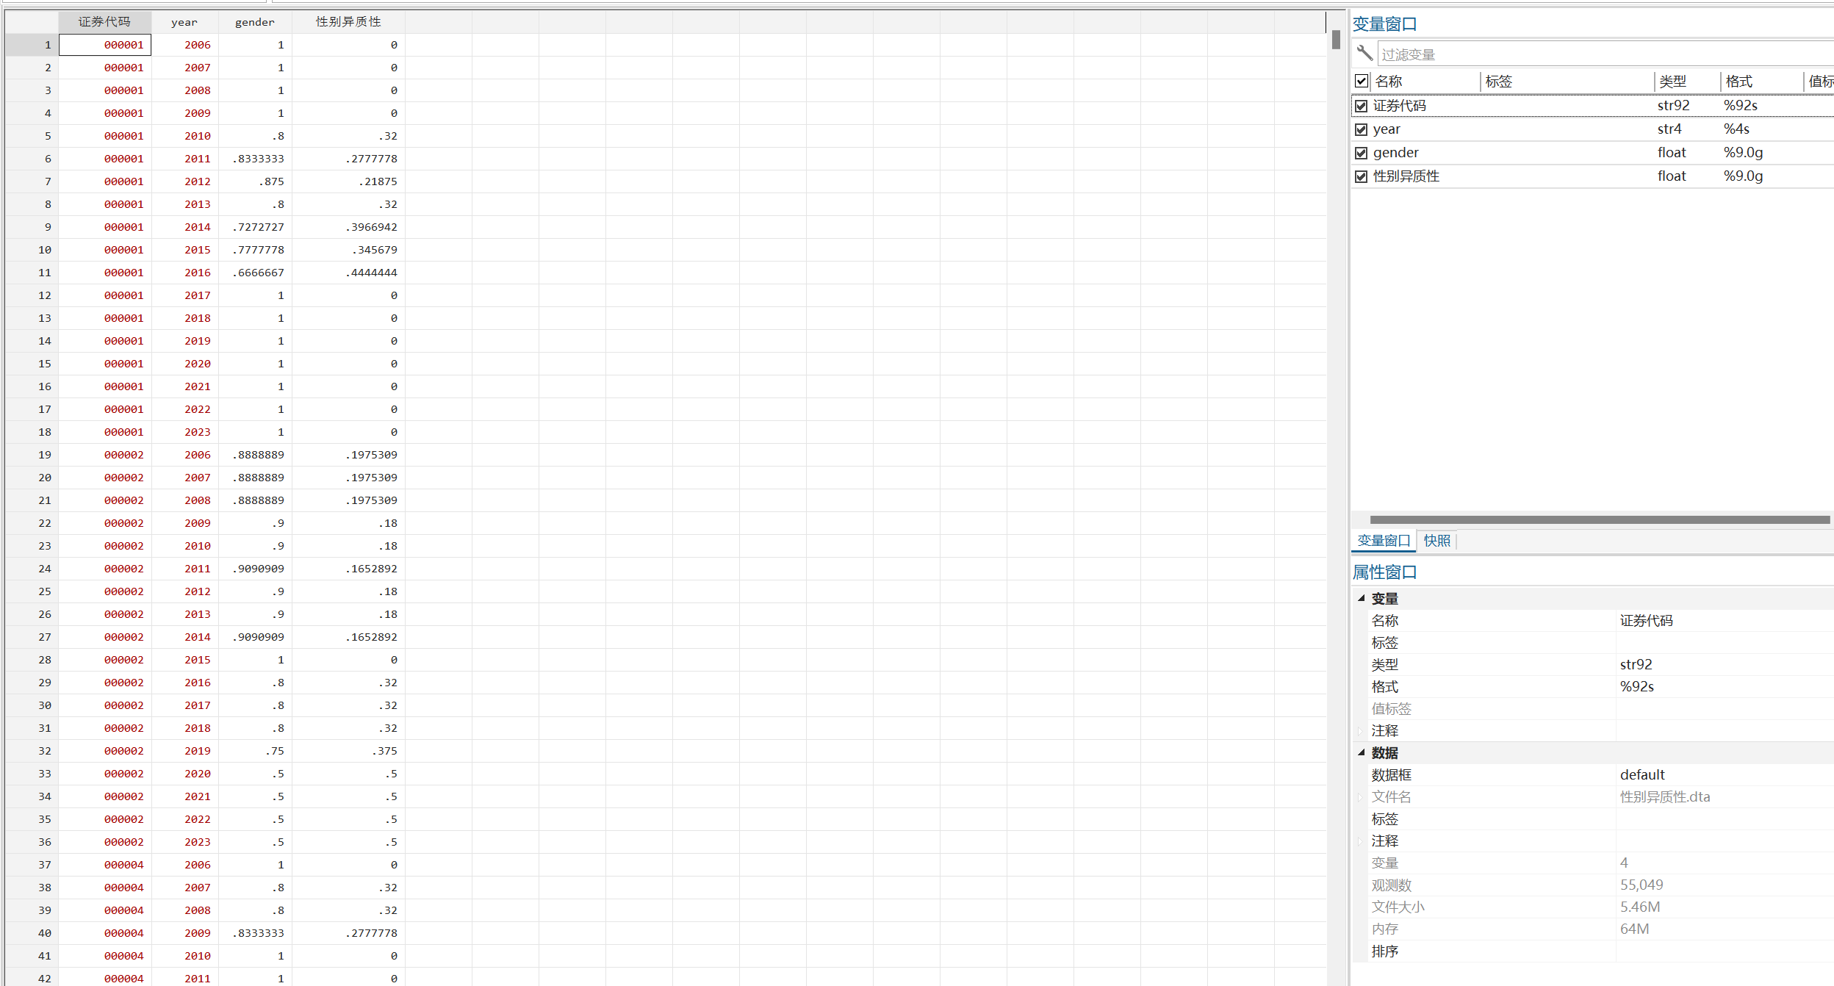The height and width of the screenshot is (986, 1834).
Task: Click the wrench icon beside variable filter
Action: [1364, 53]
